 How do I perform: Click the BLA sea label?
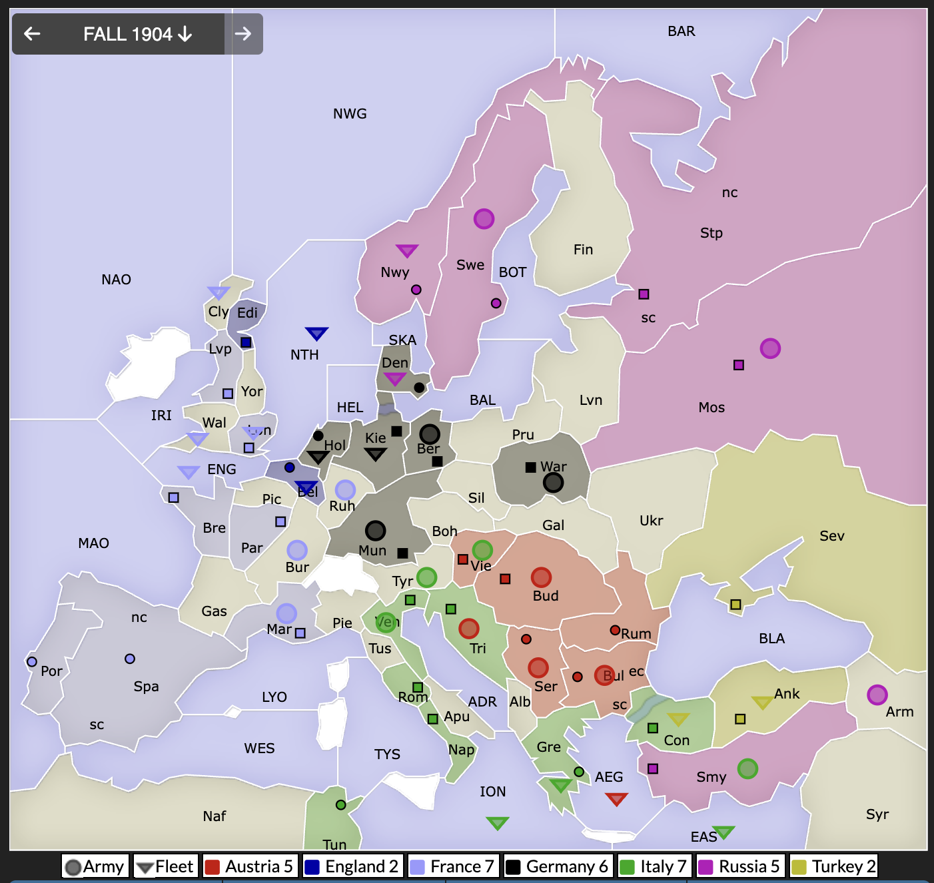pyautogui.click(x=771, y=639)
